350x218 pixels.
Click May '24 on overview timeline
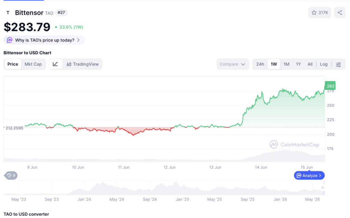117,200
